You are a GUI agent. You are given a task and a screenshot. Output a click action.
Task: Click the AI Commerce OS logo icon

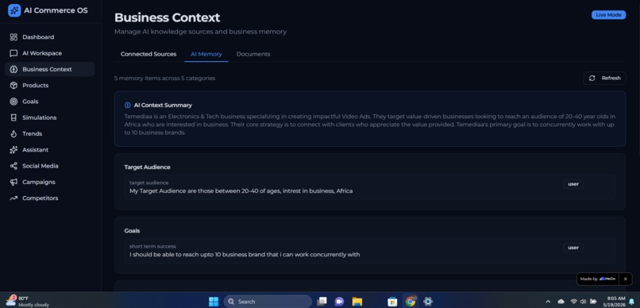pyautogui.click(x=14, y=10)
